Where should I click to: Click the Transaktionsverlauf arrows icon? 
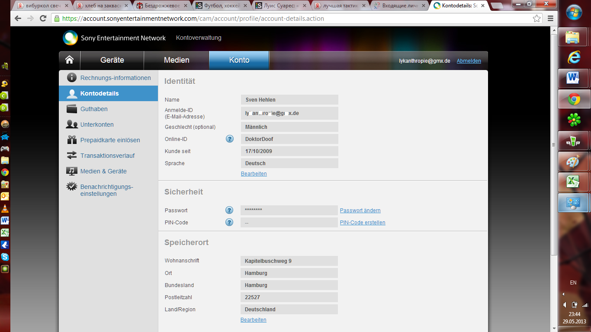click(72, 155)
